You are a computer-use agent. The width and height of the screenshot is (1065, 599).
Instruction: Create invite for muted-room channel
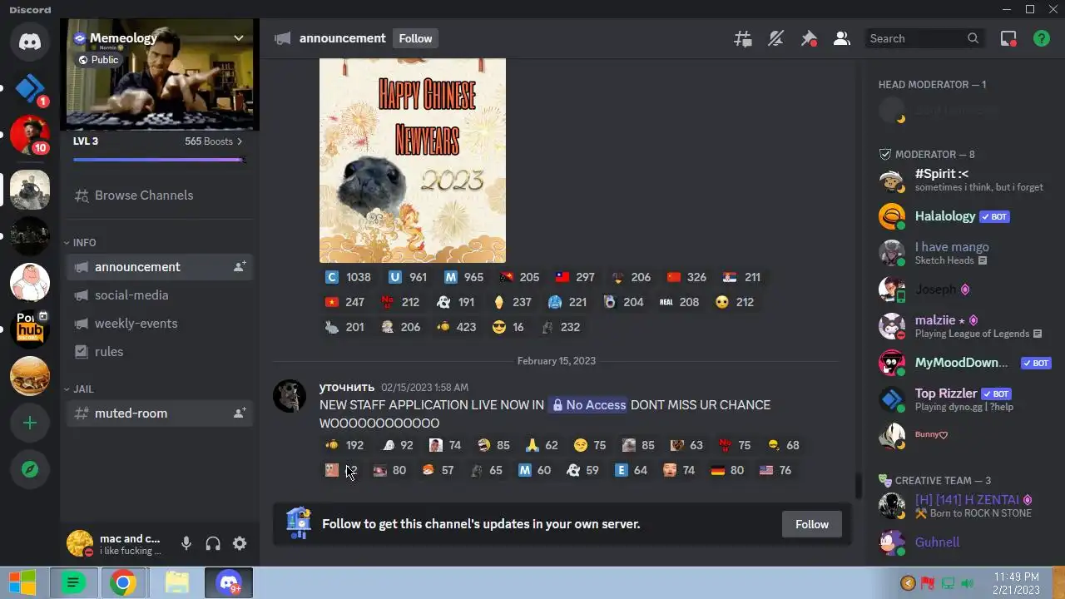240,413
